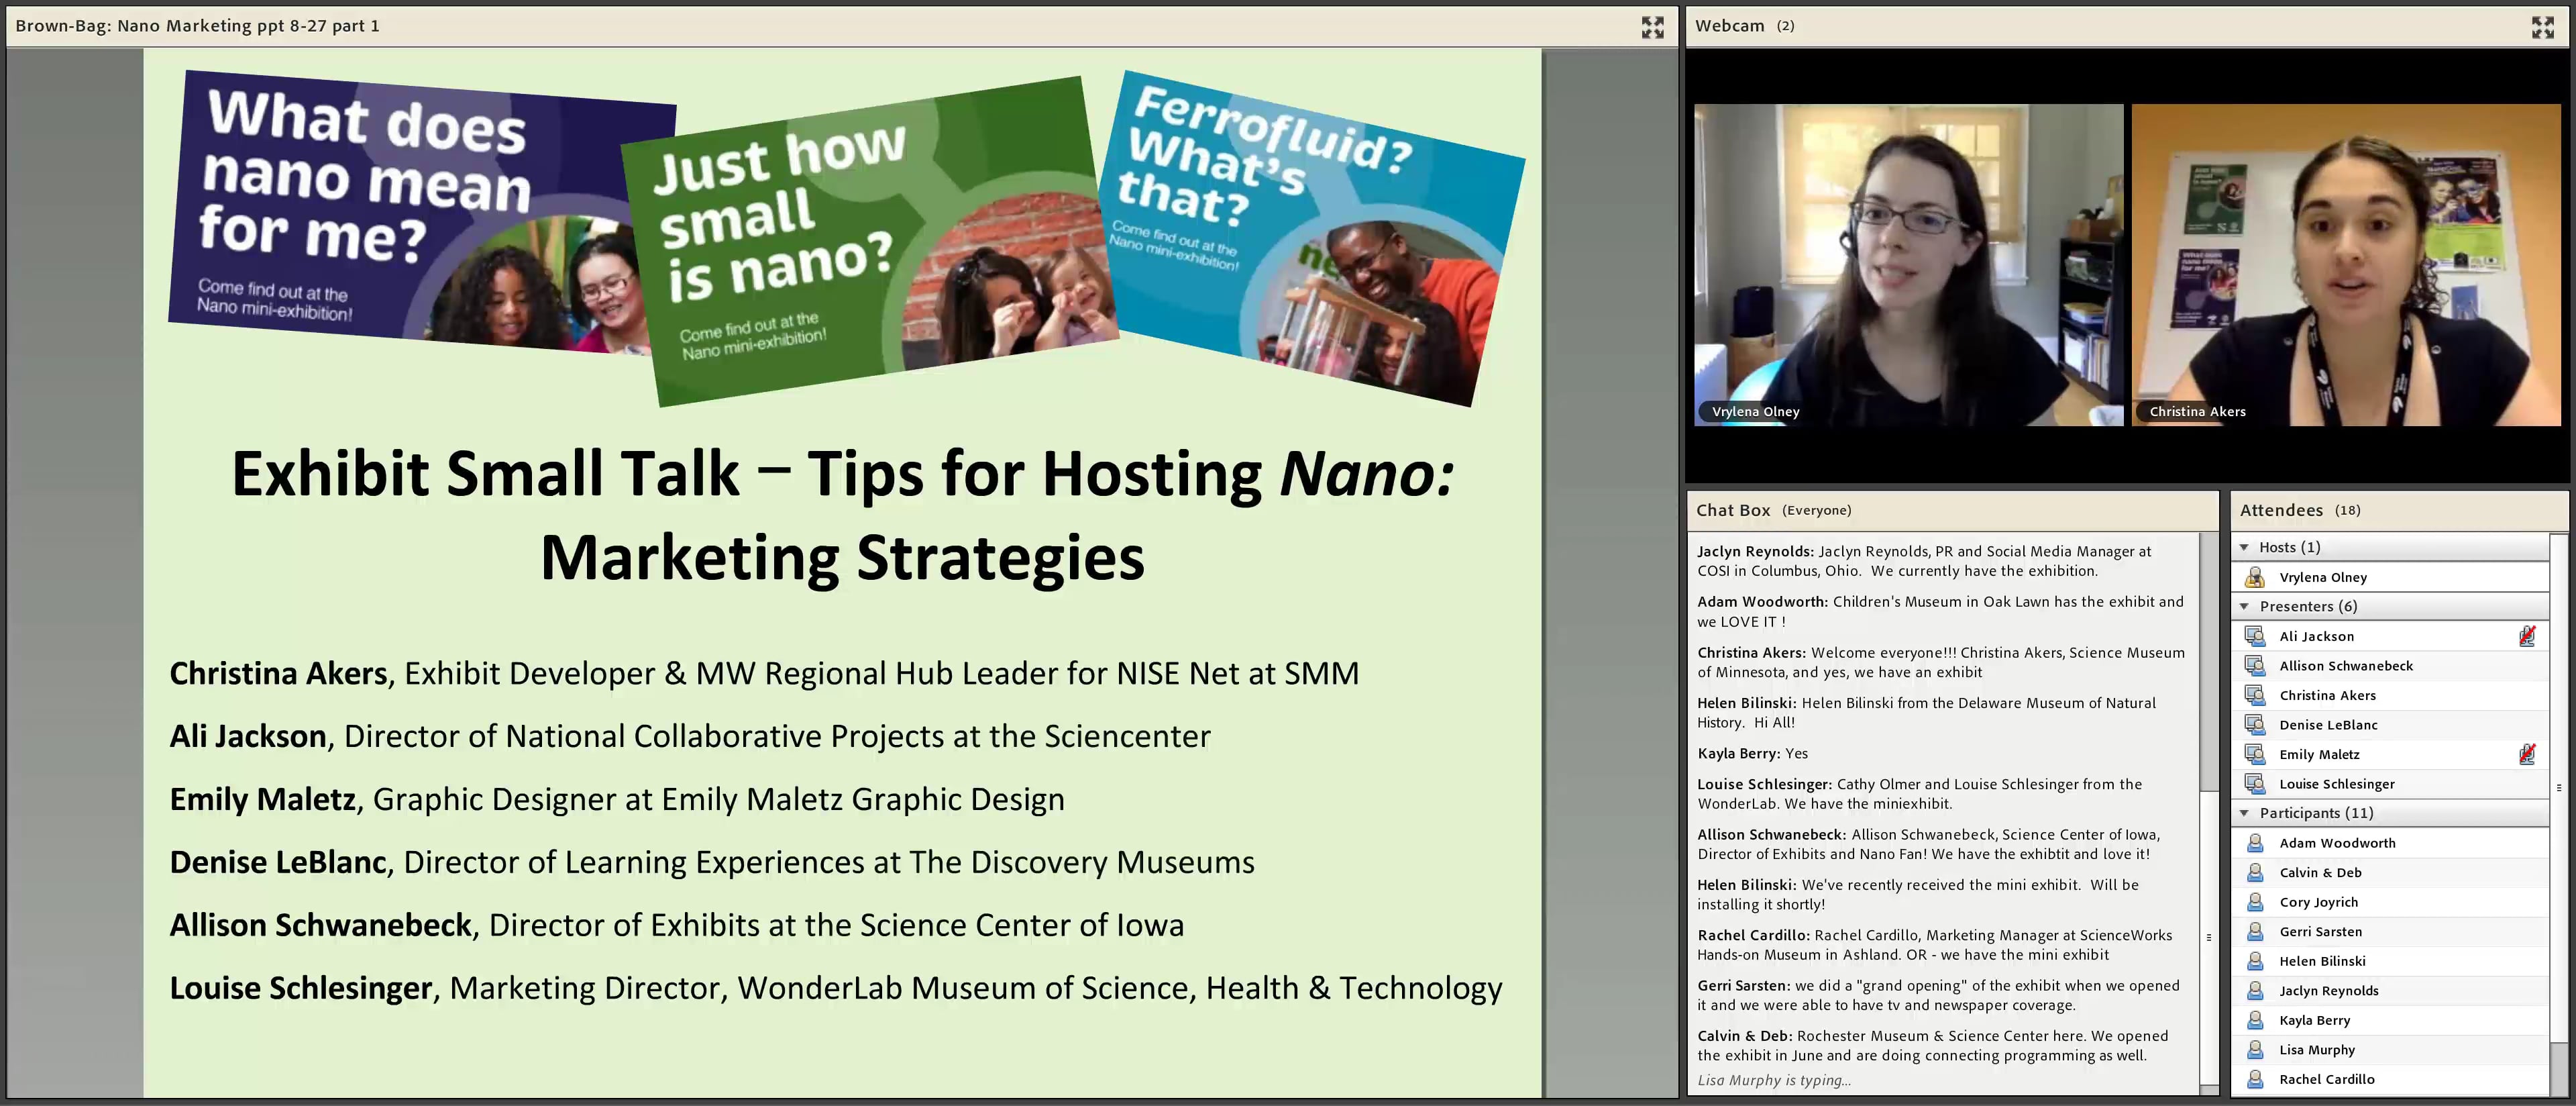
Task: Click Emily Maletz's muted microphone icon
Action: 2526,754
